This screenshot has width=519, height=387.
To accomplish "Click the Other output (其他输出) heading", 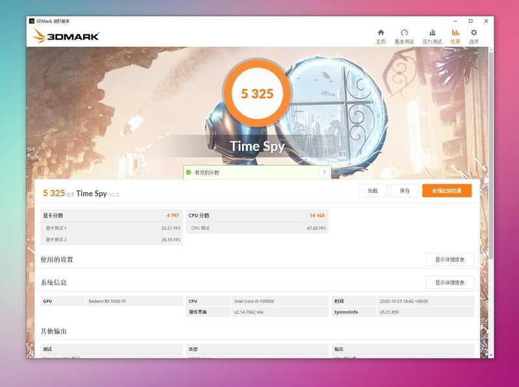I will point(54,331).
